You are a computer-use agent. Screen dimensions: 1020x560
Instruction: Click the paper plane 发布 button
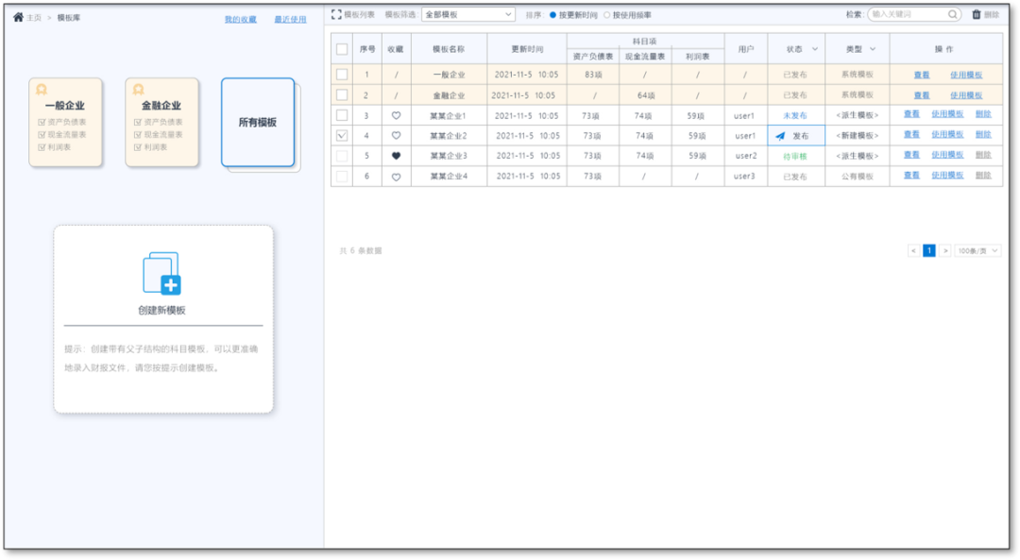tap(780, 136)
